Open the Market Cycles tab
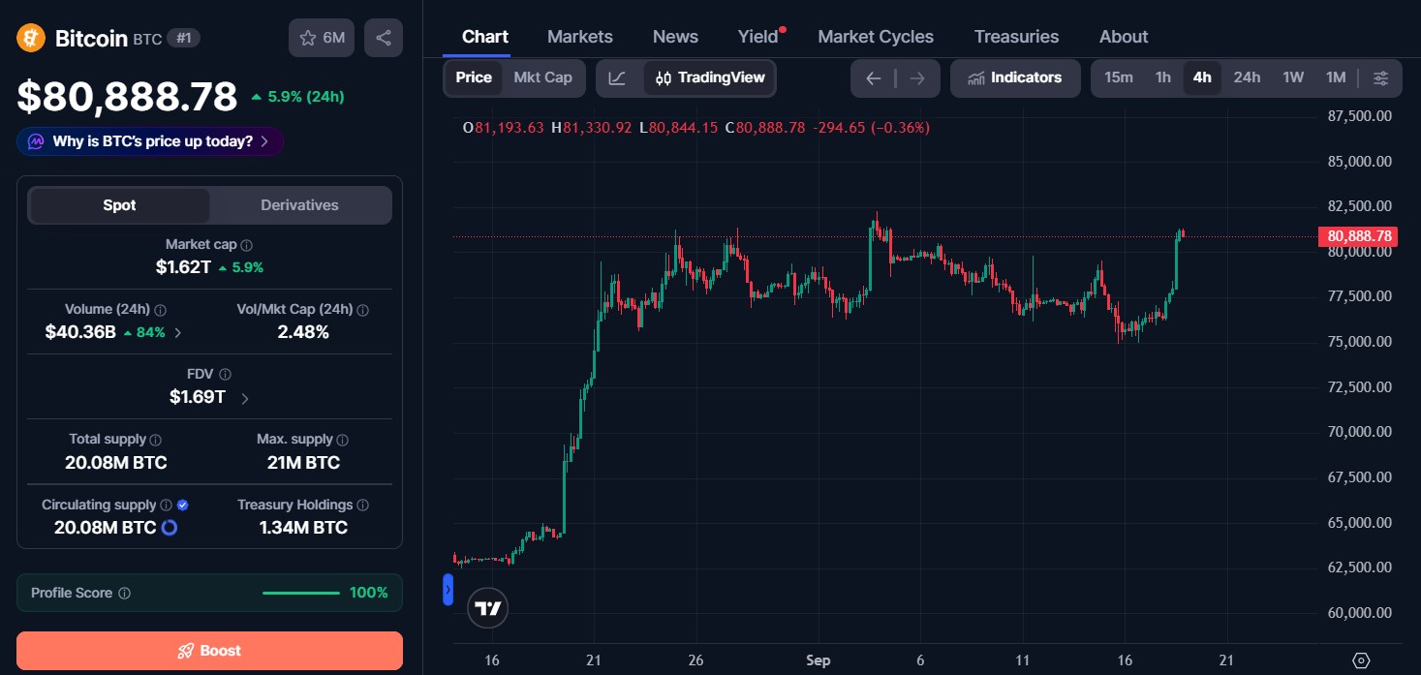Viewport: 1421px width, 675px height. tap(876, 37)
